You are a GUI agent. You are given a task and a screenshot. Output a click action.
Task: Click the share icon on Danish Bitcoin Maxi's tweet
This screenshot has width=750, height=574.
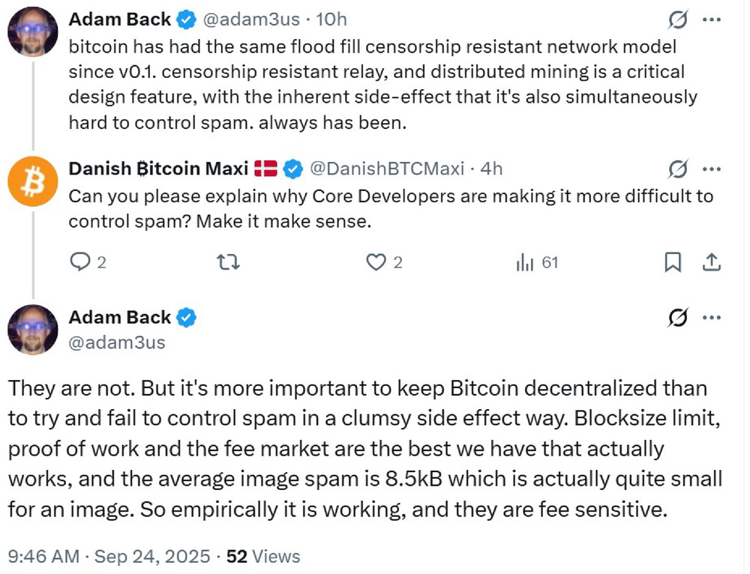(x=711, y=263)
